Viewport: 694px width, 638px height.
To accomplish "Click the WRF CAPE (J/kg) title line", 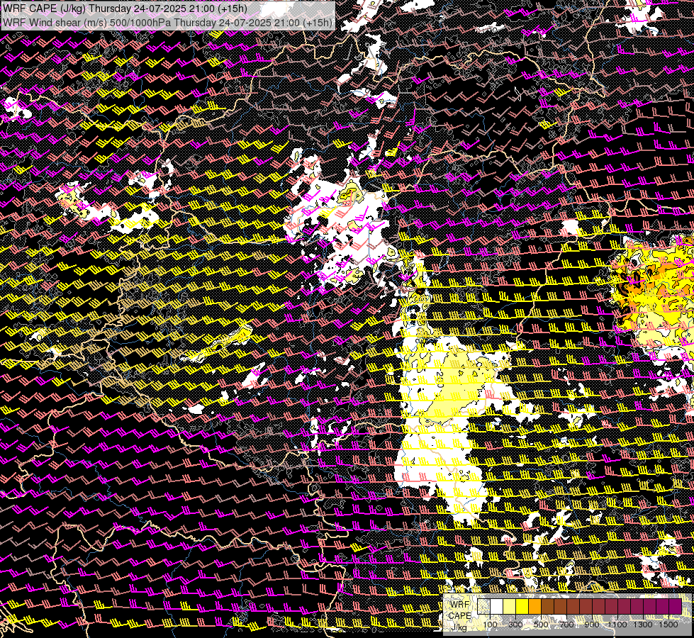I will 125,9.
